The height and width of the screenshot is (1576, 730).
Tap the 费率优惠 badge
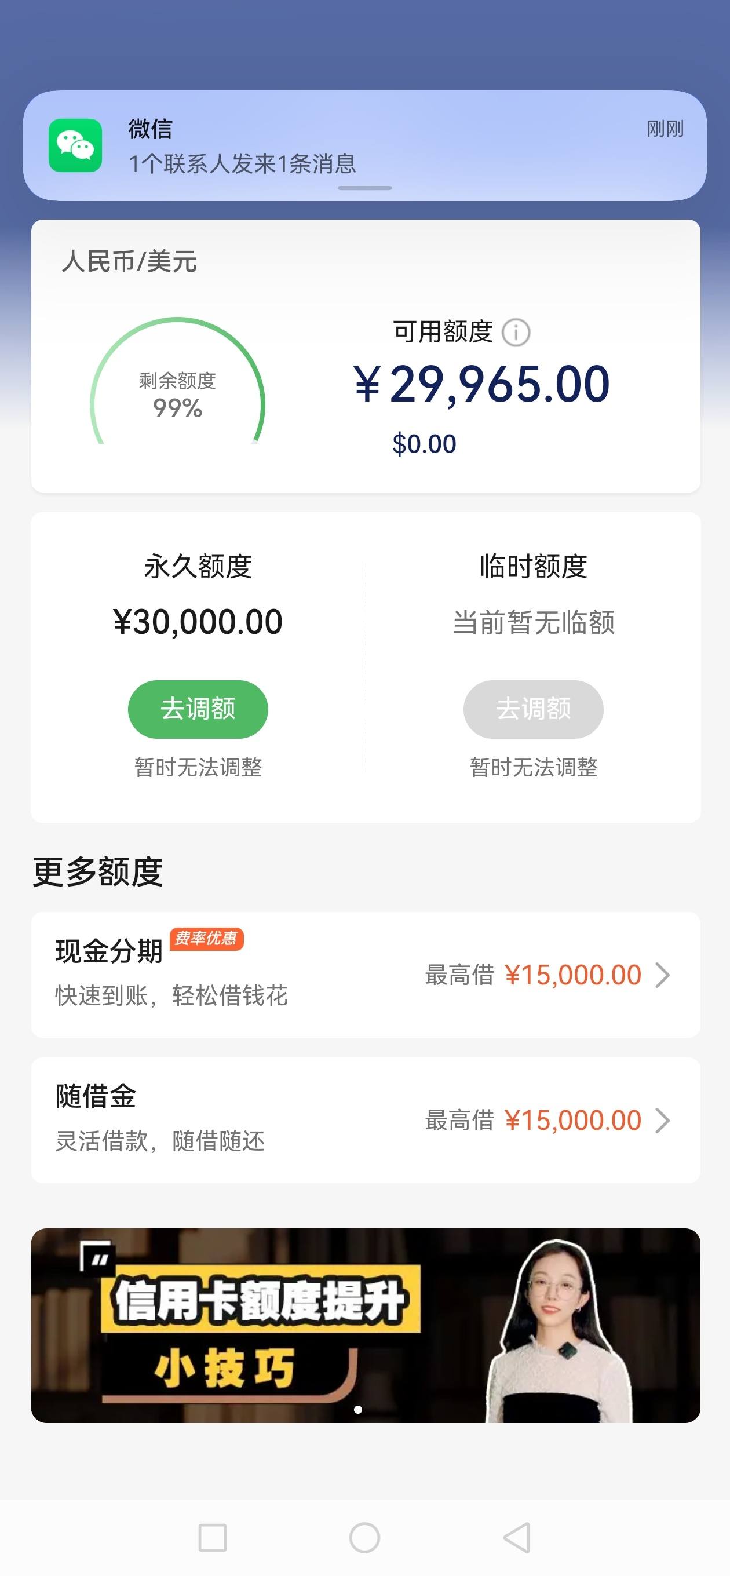(206, 939)
